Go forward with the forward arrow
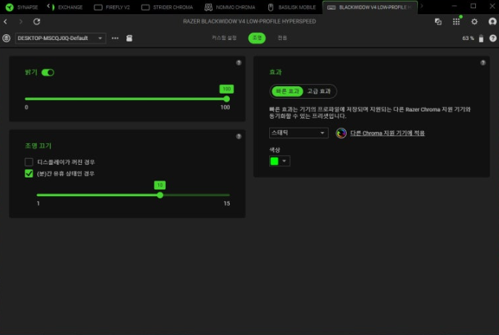 [21, 22]
